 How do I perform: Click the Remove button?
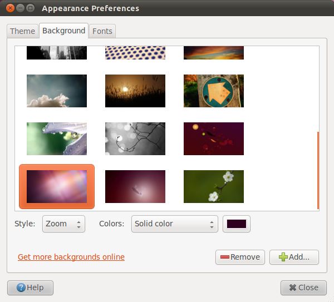tap(240, 257)
